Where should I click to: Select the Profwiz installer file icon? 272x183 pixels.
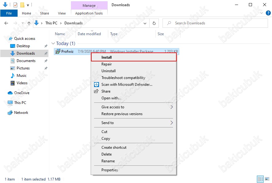click(x=57, y=52)
